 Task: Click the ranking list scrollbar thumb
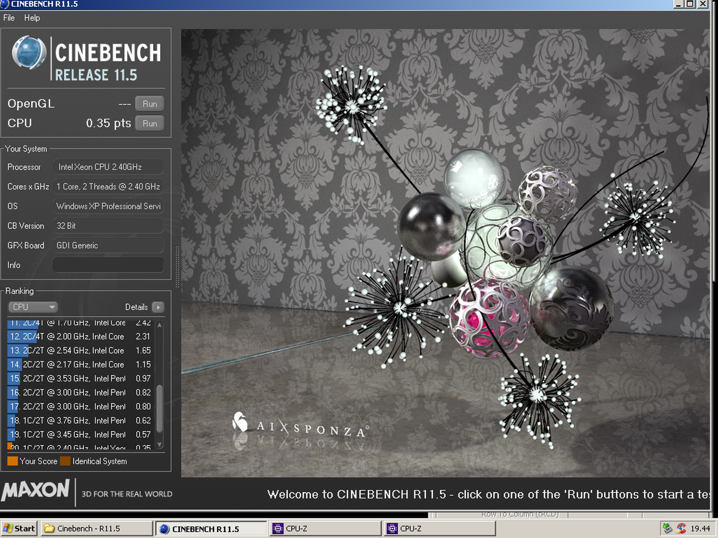click(160, 408)
